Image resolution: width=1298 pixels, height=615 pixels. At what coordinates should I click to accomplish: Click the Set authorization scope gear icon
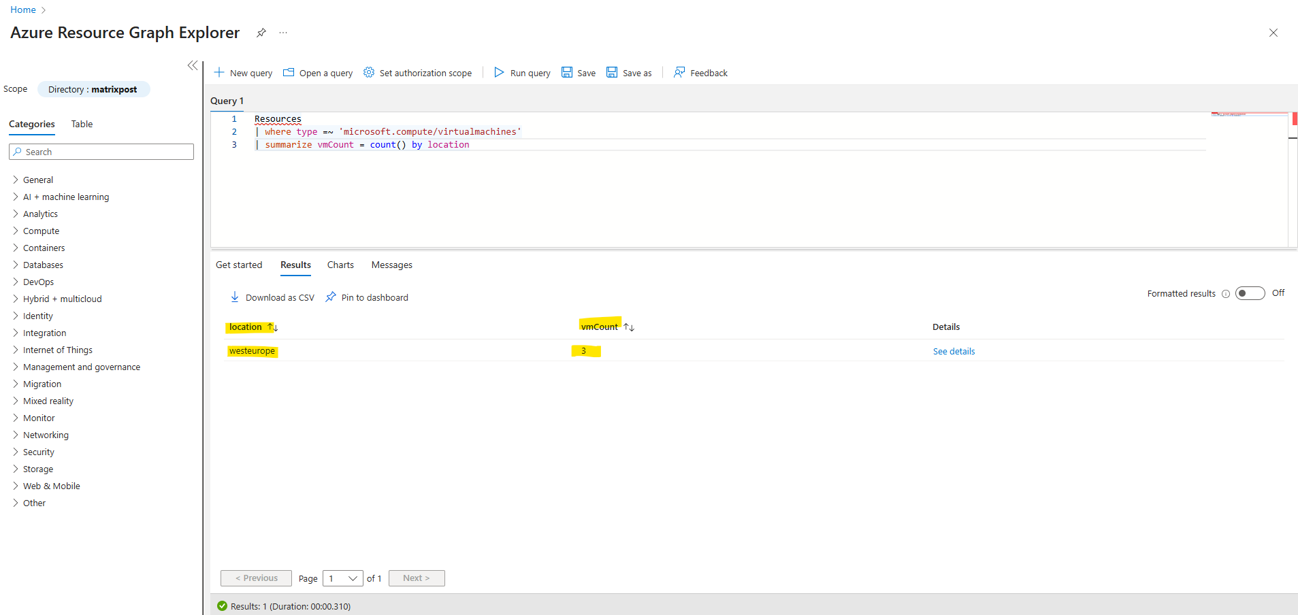tap(369, 72)
